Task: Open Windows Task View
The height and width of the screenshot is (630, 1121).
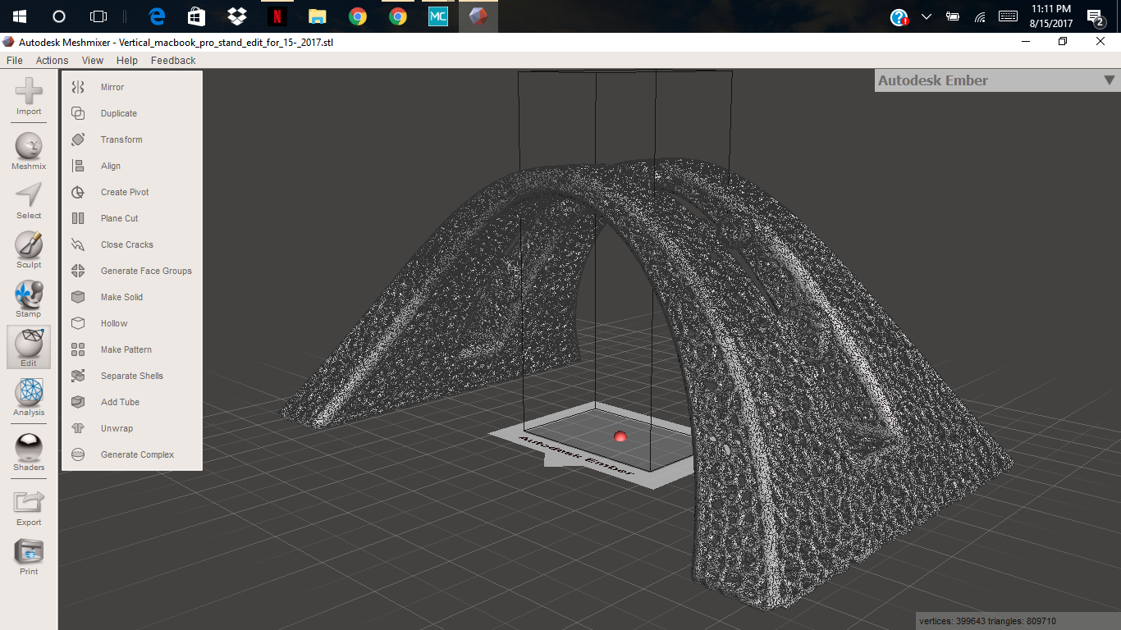Action: pyautogui.click(x=98, y=16)
